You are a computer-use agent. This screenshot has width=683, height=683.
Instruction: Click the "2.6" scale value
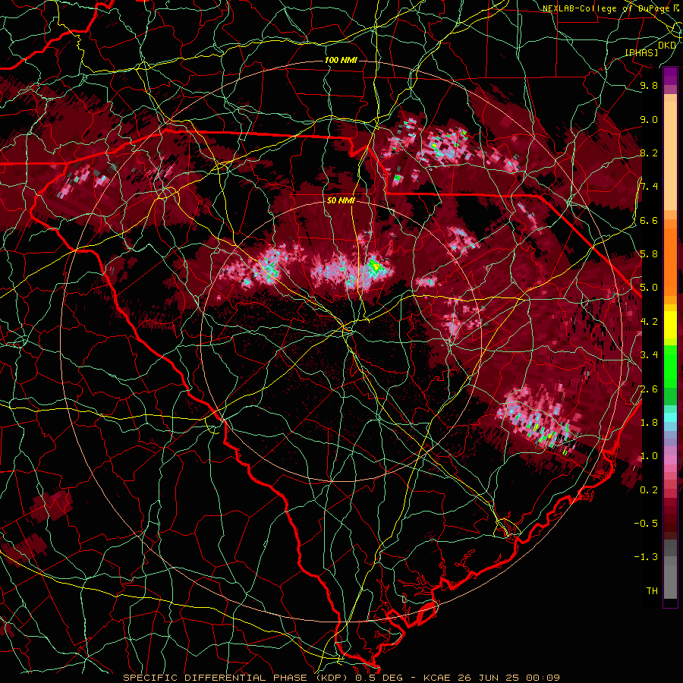pyautogui.click(x=649, y=389)
